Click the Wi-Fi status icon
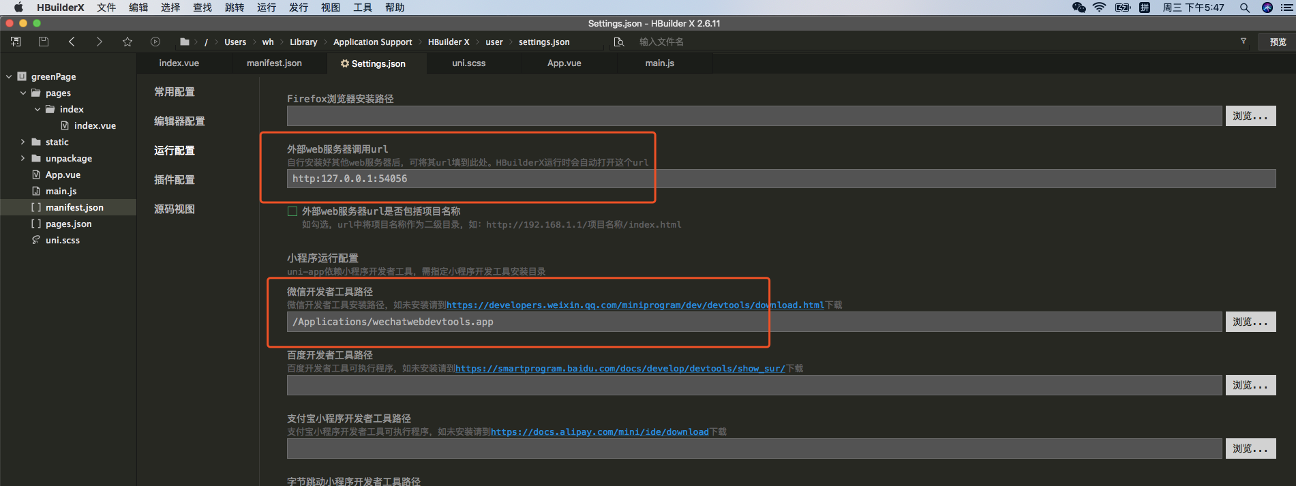The image size is (1296, 486). pyautogui.click(x=1100, y=7)
